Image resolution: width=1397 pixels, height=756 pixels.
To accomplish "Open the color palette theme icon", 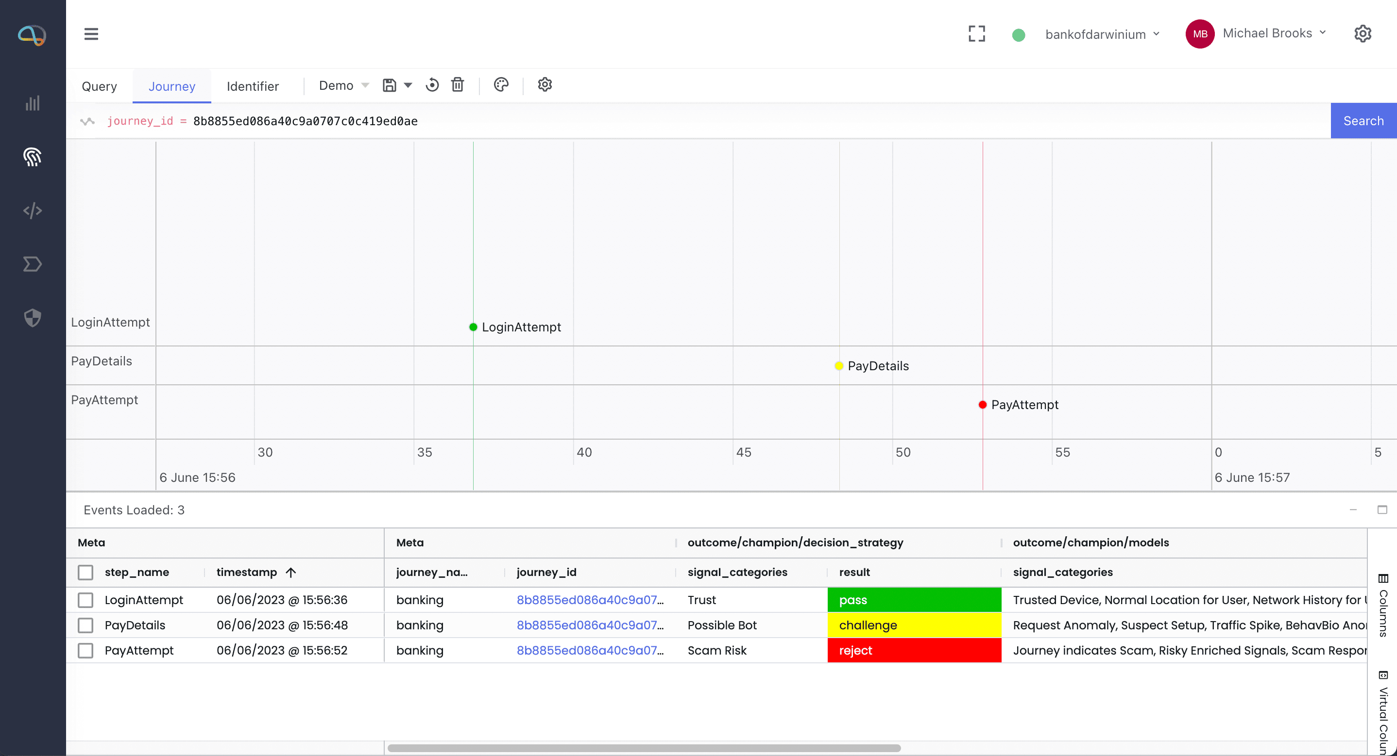I will (x=501, y=84).
